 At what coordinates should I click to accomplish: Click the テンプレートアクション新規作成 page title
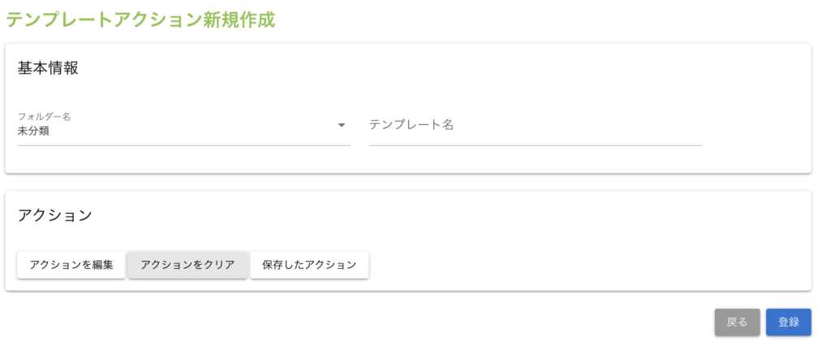click(x=141, y=20)
